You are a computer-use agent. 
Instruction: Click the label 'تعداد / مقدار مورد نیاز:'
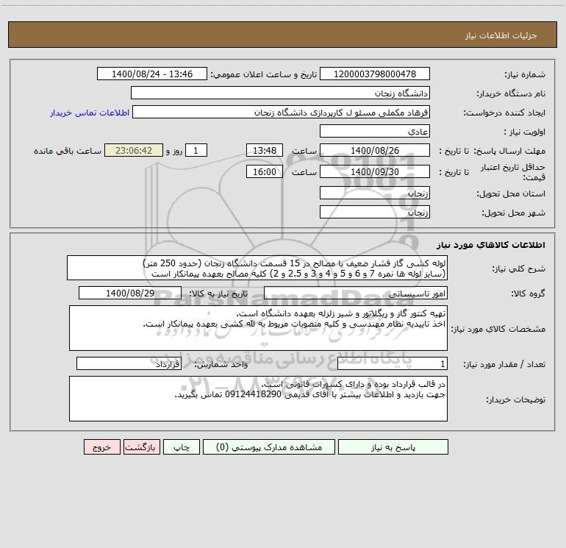tap(504, 365)
